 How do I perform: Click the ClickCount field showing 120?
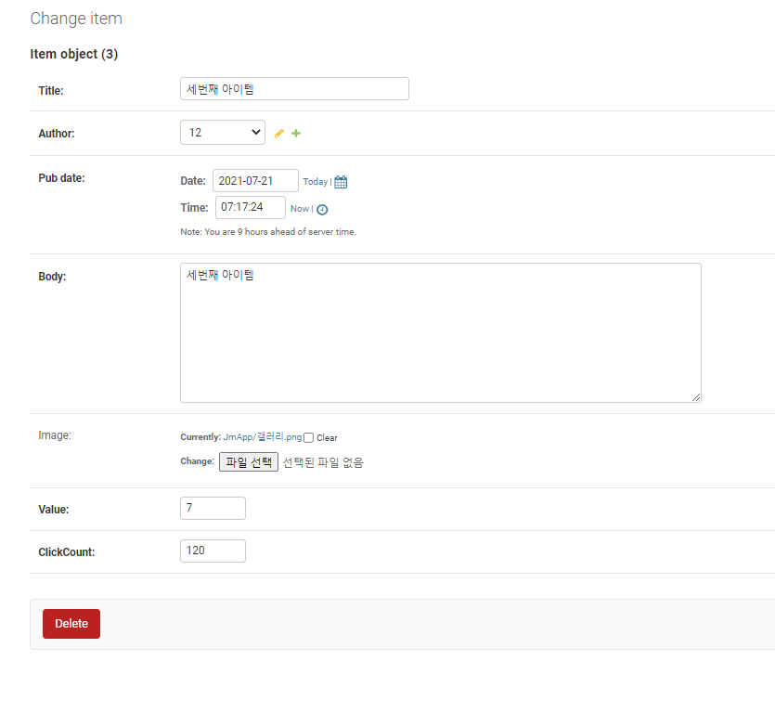pyautogui.click(x=213, y=551)
